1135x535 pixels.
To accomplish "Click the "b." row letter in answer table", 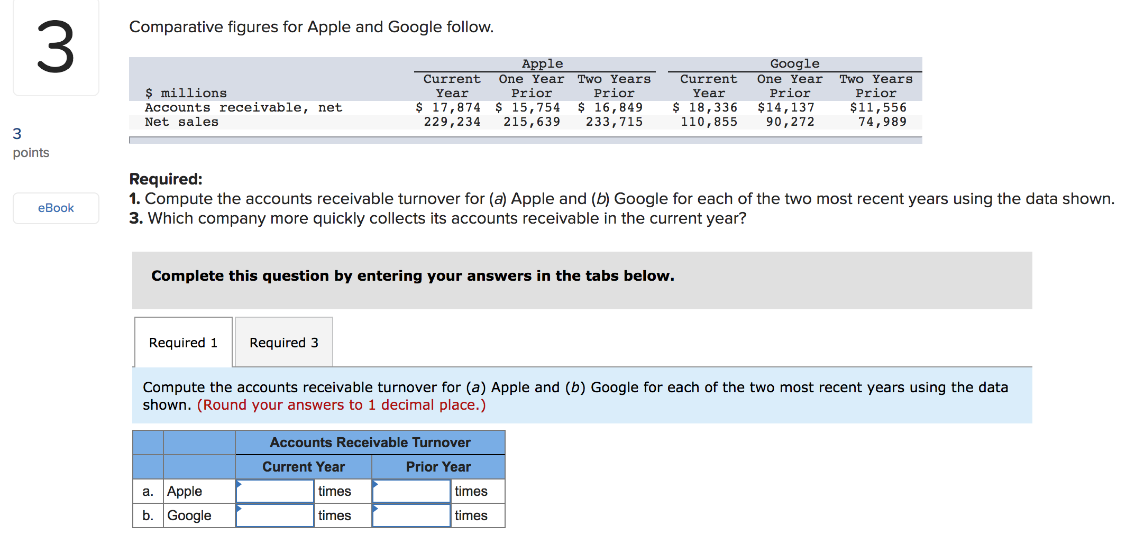I will (x=148, y=515).
